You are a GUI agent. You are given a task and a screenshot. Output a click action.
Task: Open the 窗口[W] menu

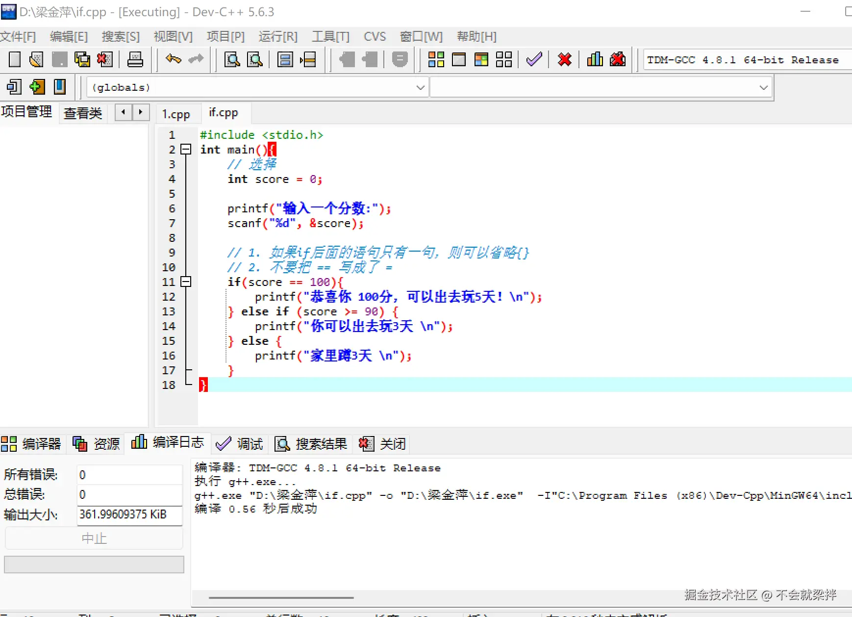421,36
